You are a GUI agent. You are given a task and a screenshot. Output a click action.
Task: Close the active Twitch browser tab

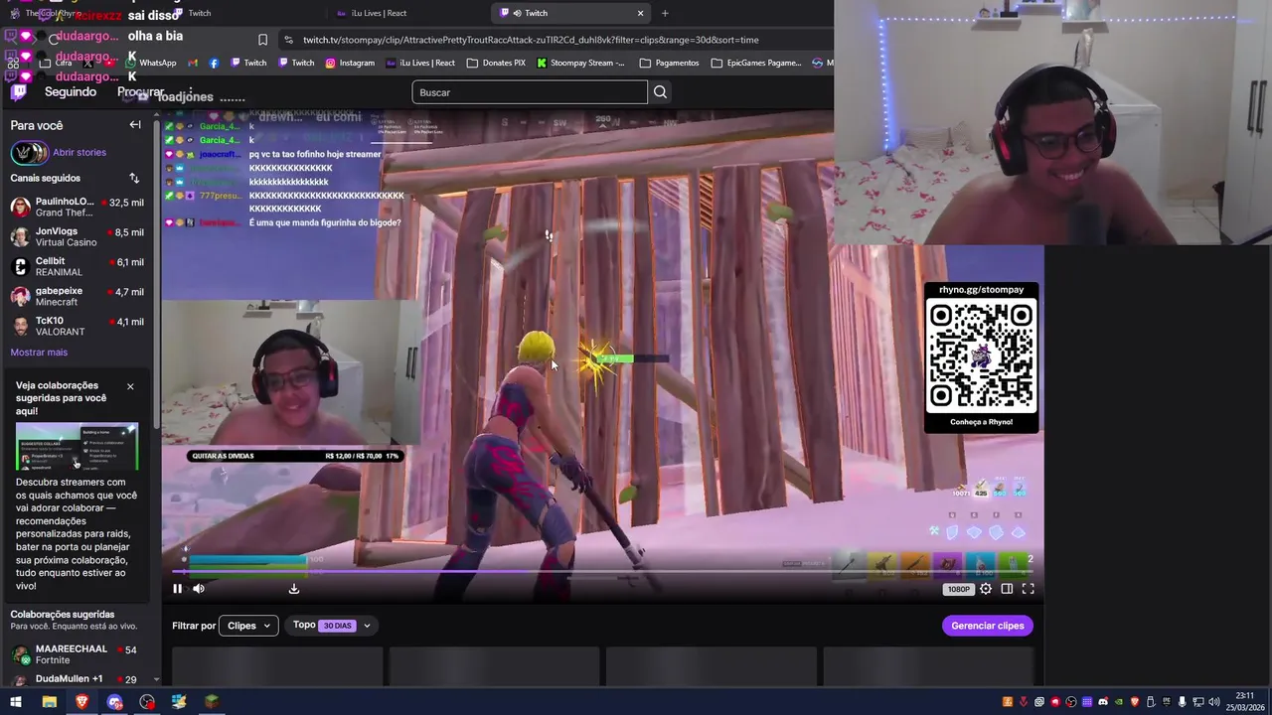pyautogui.click(x=641, y=13)
